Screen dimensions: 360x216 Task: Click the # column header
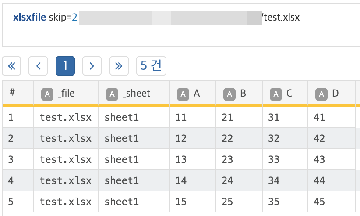12,93
